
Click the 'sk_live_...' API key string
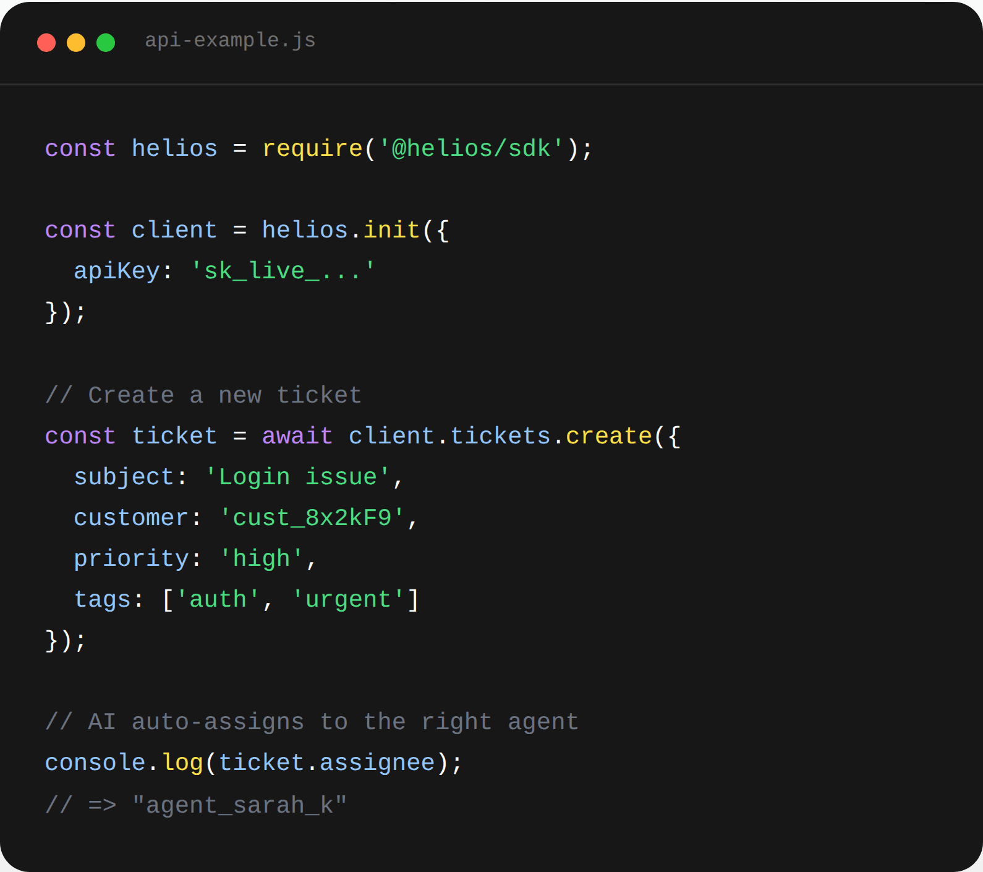coord(283,271)
